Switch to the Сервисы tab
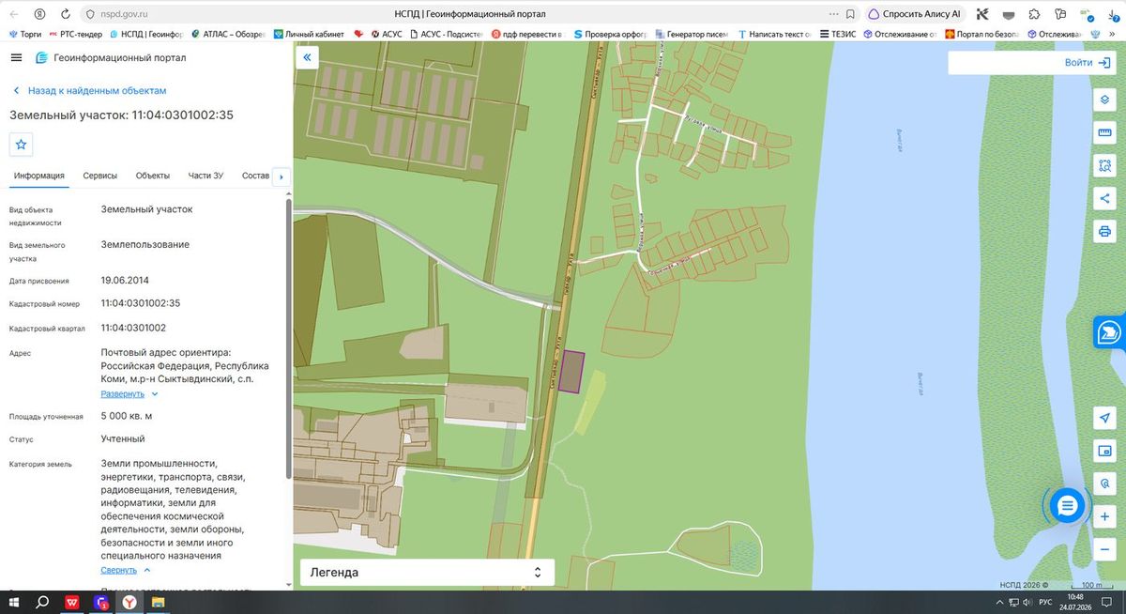This screenshot has width=1126, height=614. tap(100, 176)
